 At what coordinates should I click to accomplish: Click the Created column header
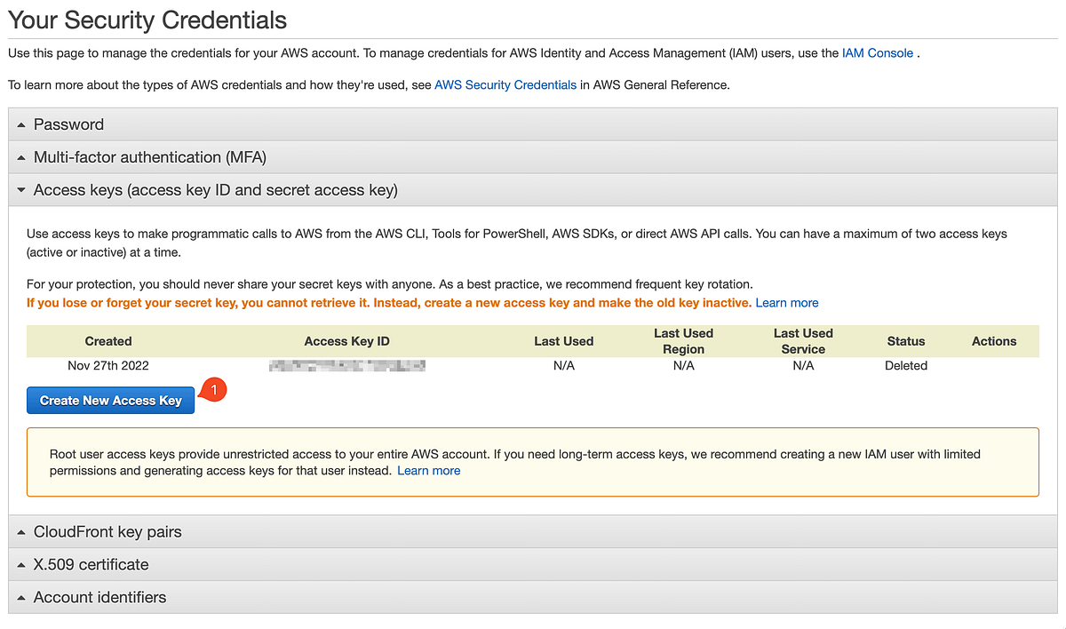[107, 341]
